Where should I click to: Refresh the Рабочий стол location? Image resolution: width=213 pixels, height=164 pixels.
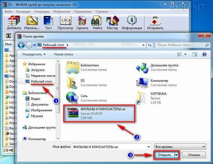point(150,45)
